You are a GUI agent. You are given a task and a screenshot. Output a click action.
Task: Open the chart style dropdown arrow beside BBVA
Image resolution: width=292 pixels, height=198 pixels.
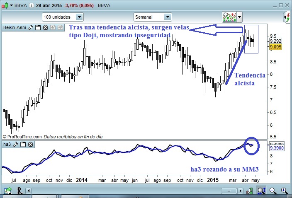click(11, 5)
